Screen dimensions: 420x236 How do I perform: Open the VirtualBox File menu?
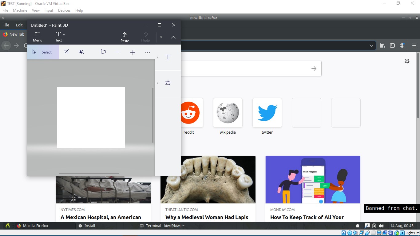[x=5, y=10]
